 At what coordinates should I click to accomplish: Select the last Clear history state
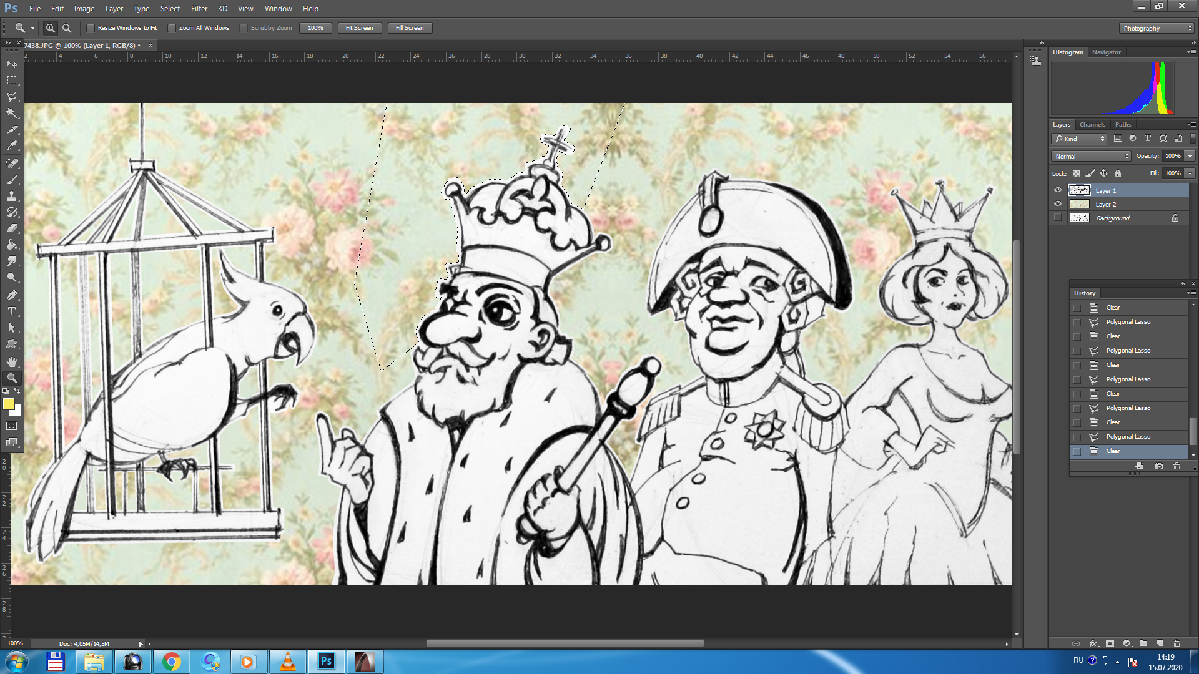tap(1129, 451)
